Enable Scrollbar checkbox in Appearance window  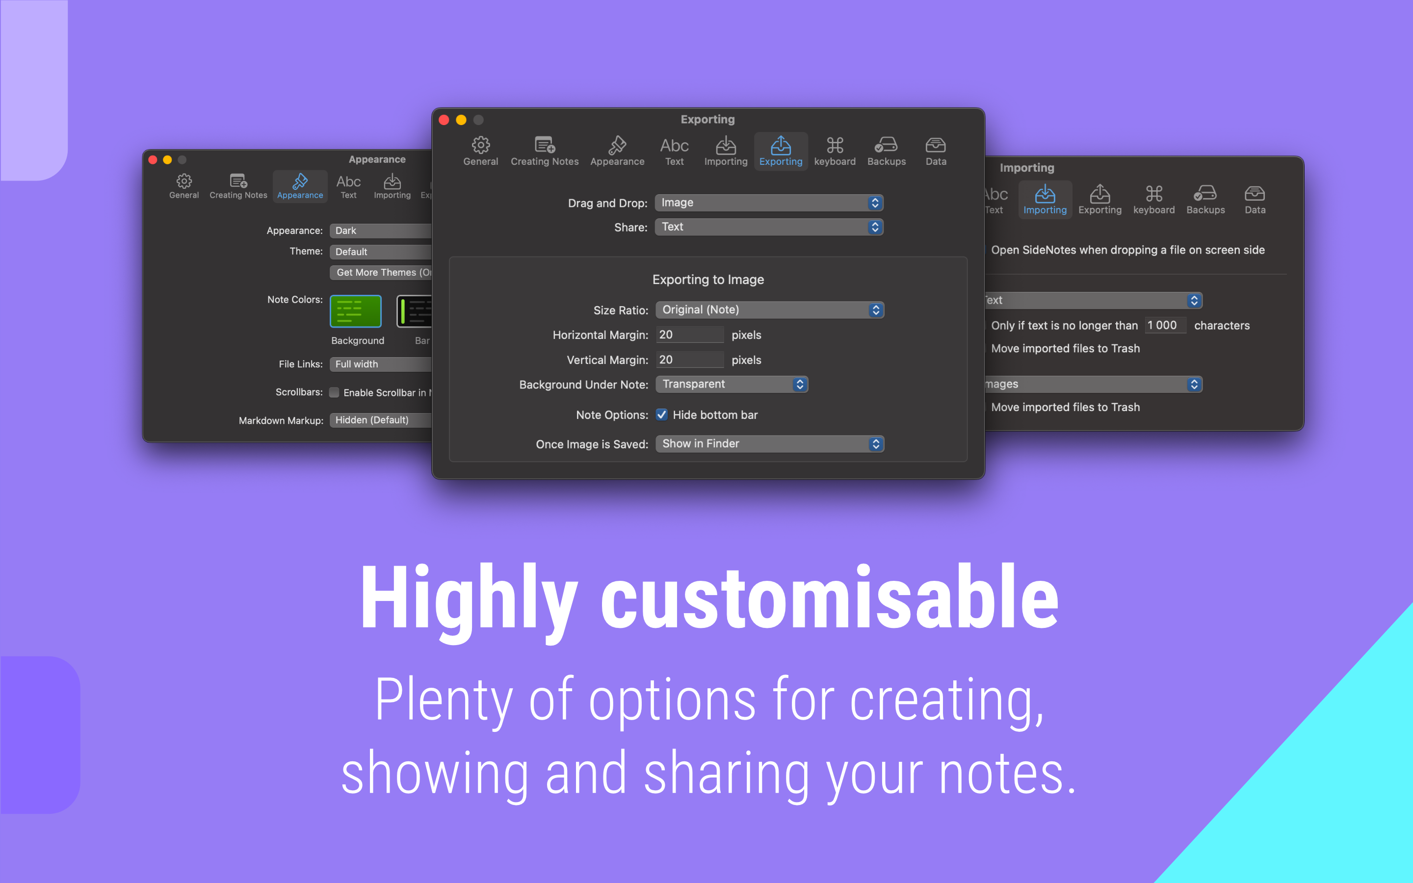coord(335,392)
